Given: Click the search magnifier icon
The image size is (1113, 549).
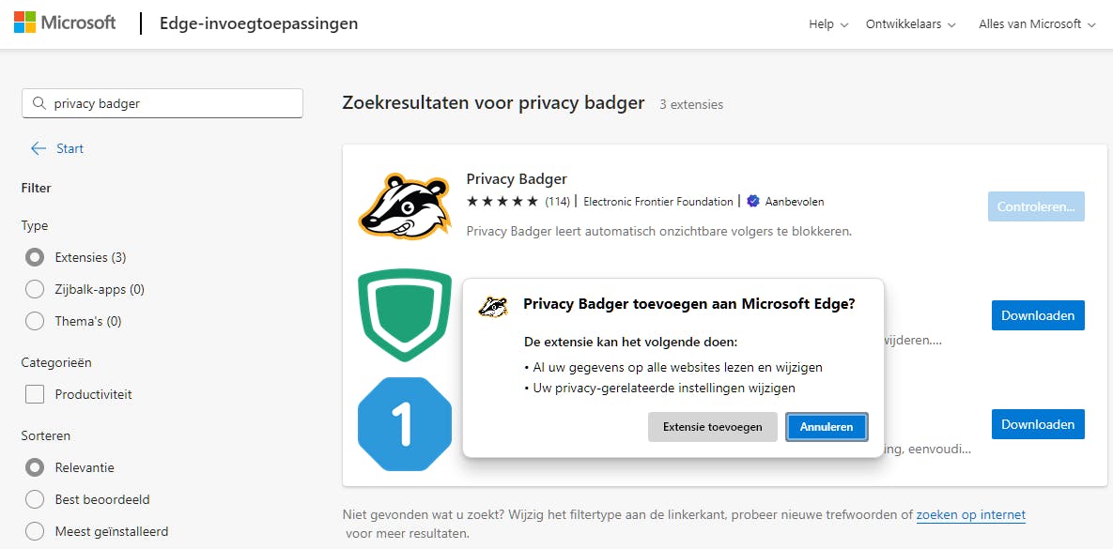Looking at the screenshot, I should coord(39,103).
